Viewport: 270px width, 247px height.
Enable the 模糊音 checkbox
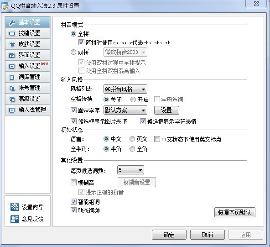(x=74, y=182)
